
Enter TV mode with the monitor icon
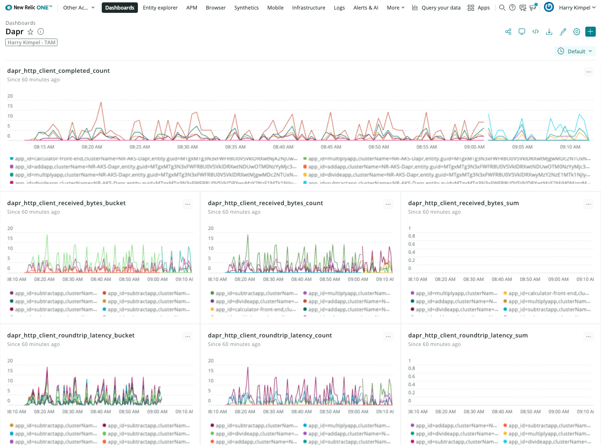click(522, 32)
